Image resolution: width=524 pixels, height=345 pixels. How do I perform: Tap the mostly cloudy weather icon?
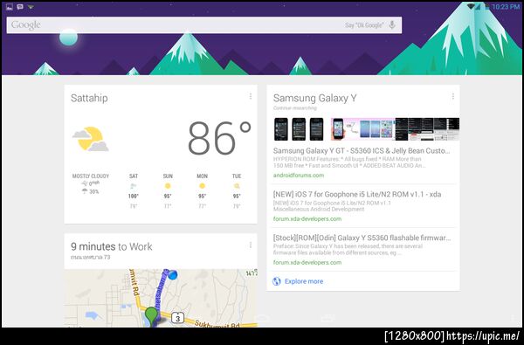[x=91, y=139]
